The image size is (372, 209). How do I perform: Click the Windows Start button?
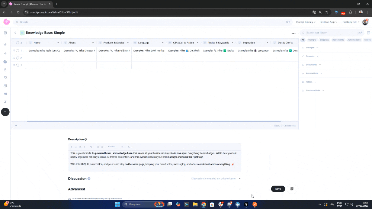coord(118,205)
